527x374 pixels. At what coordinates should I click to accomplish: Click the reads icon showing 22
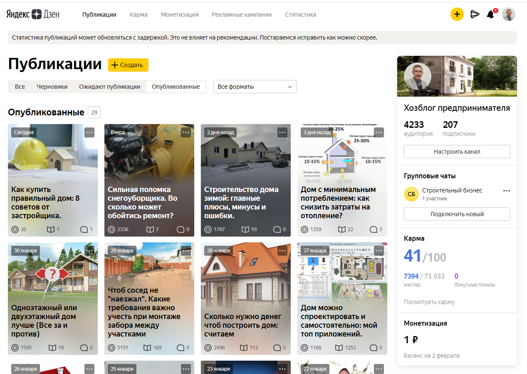pos(342,229)
